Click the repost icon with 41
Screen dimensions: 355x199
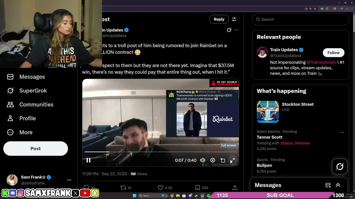click(x=123, y=188)
